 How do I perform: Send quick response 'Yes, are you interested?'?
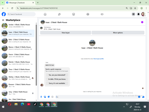(57, 75)
